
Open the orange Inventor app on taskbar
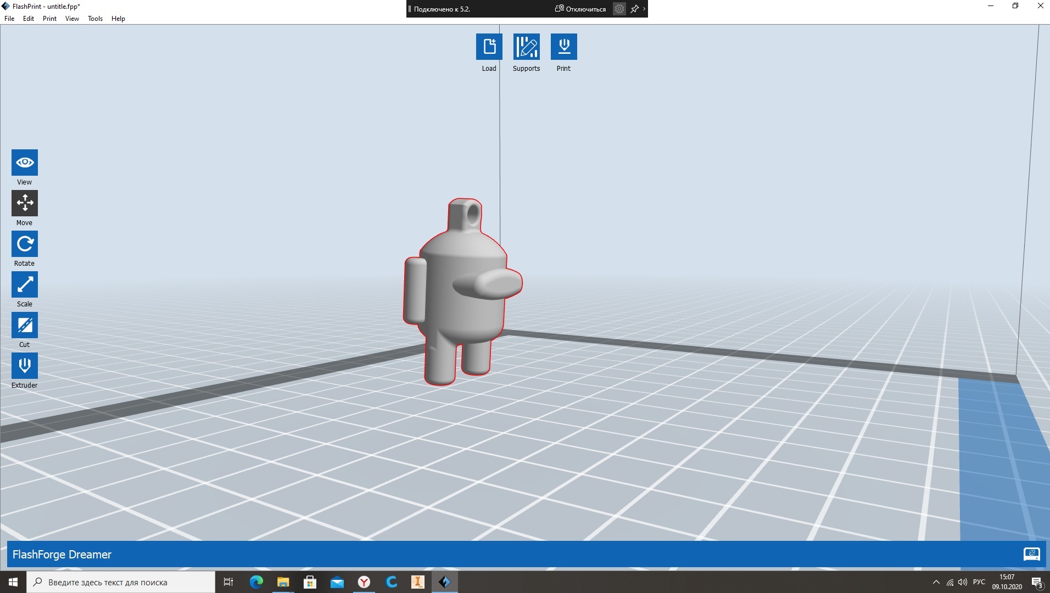(x=418, y=582)
